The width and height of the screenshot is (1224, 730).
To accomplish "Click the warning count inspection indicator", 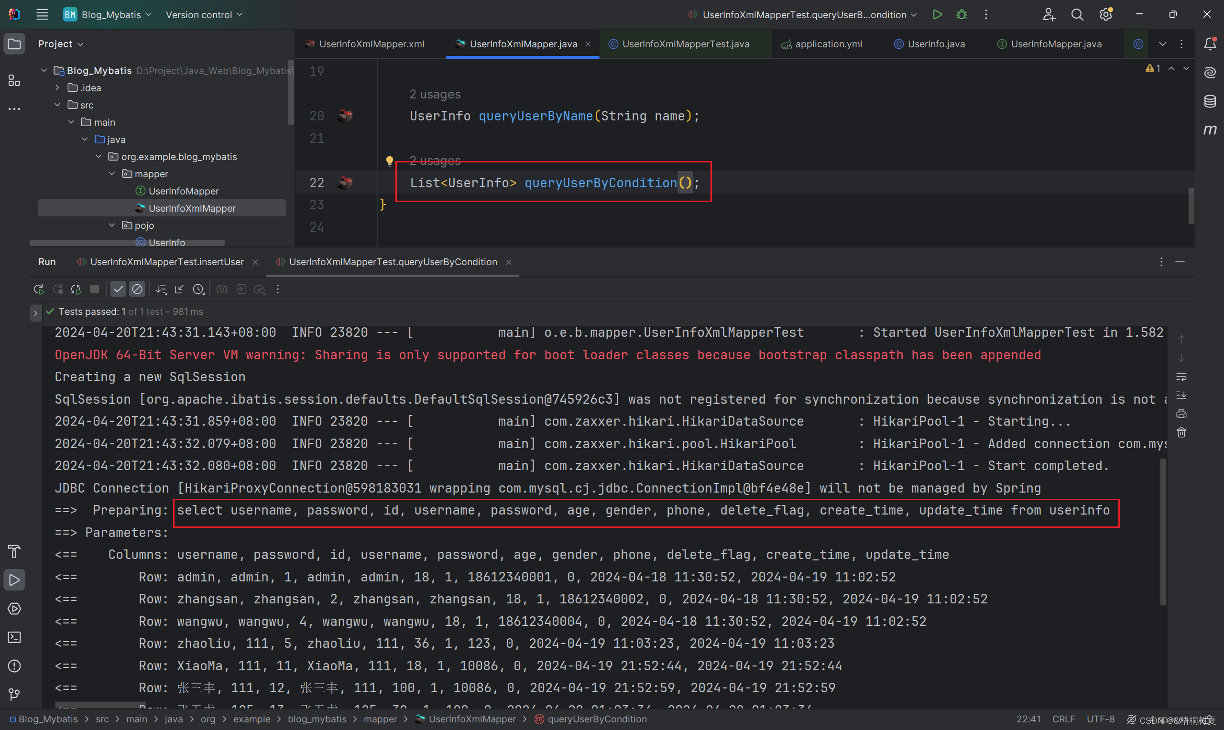I will tap(1153, 68).
